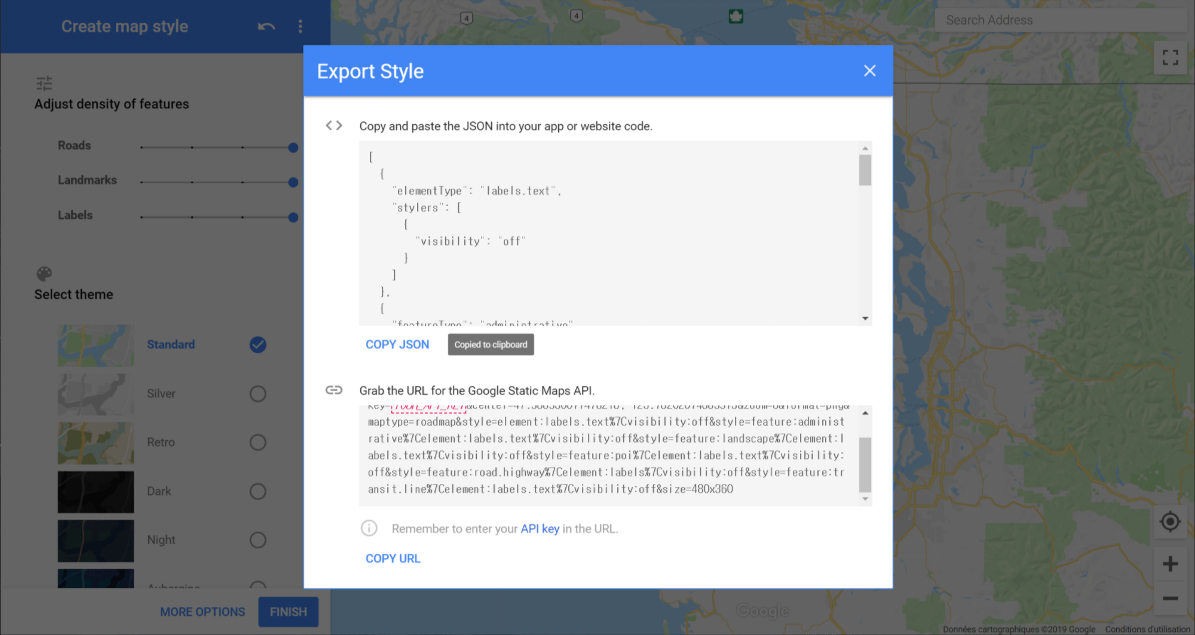The image size is (1195, 635).
Task: Zoom in the map
Action: coord(1170,563)
